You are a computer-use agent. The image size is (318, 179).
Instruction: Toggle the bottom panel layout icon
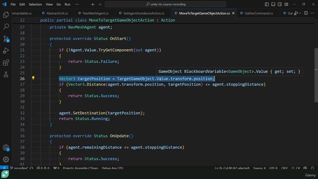pos(273,4)
